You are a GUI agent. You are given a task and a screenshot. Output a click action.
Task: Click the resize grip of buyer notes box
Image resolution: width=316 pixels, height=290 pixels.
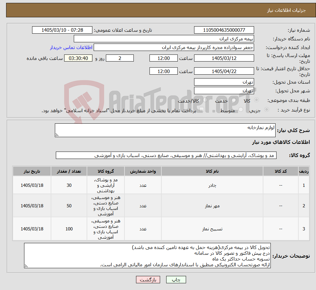tap(26, 266)
